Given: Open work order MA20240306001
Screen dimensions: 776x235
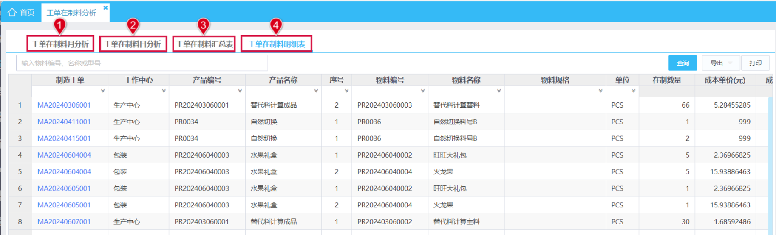Looking at the screenshot, I should click(64, 105).
